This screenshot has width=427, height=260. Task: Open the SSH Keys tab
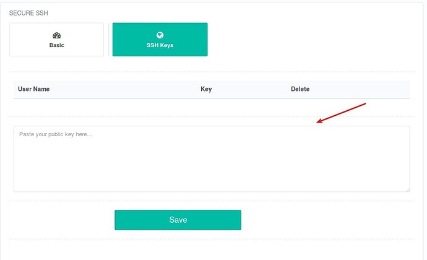(x=160, y=40)
